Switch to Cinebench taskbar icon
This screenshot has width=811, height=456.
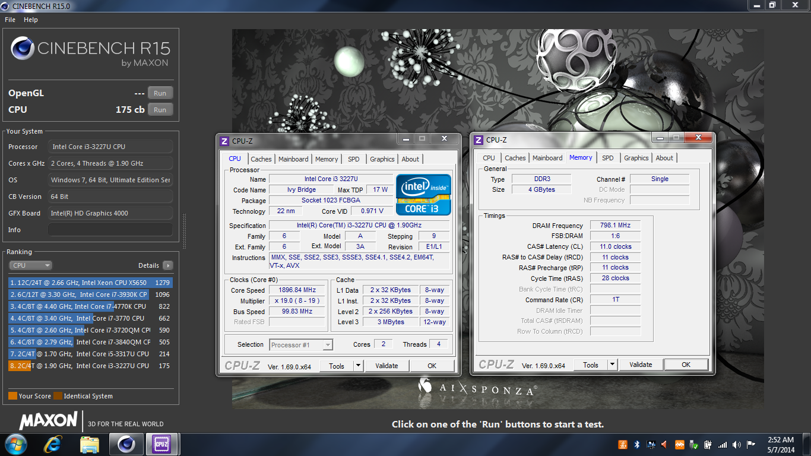click(126, 444)
